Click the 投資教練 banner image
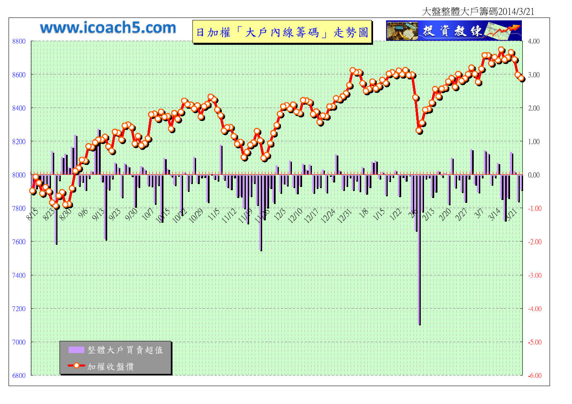Viewport: 572px width, 404px height. point(454,31)
